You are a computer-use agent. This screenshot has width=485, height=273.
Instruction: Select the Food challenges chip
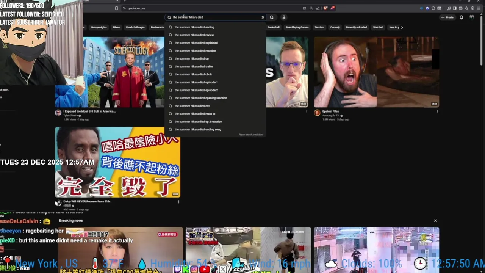coord(135,27)
